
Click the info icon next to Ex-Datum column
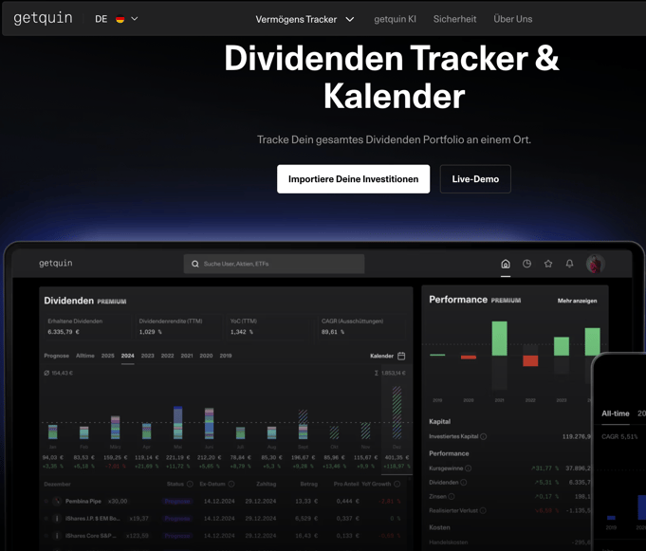[x=231, y=485]
